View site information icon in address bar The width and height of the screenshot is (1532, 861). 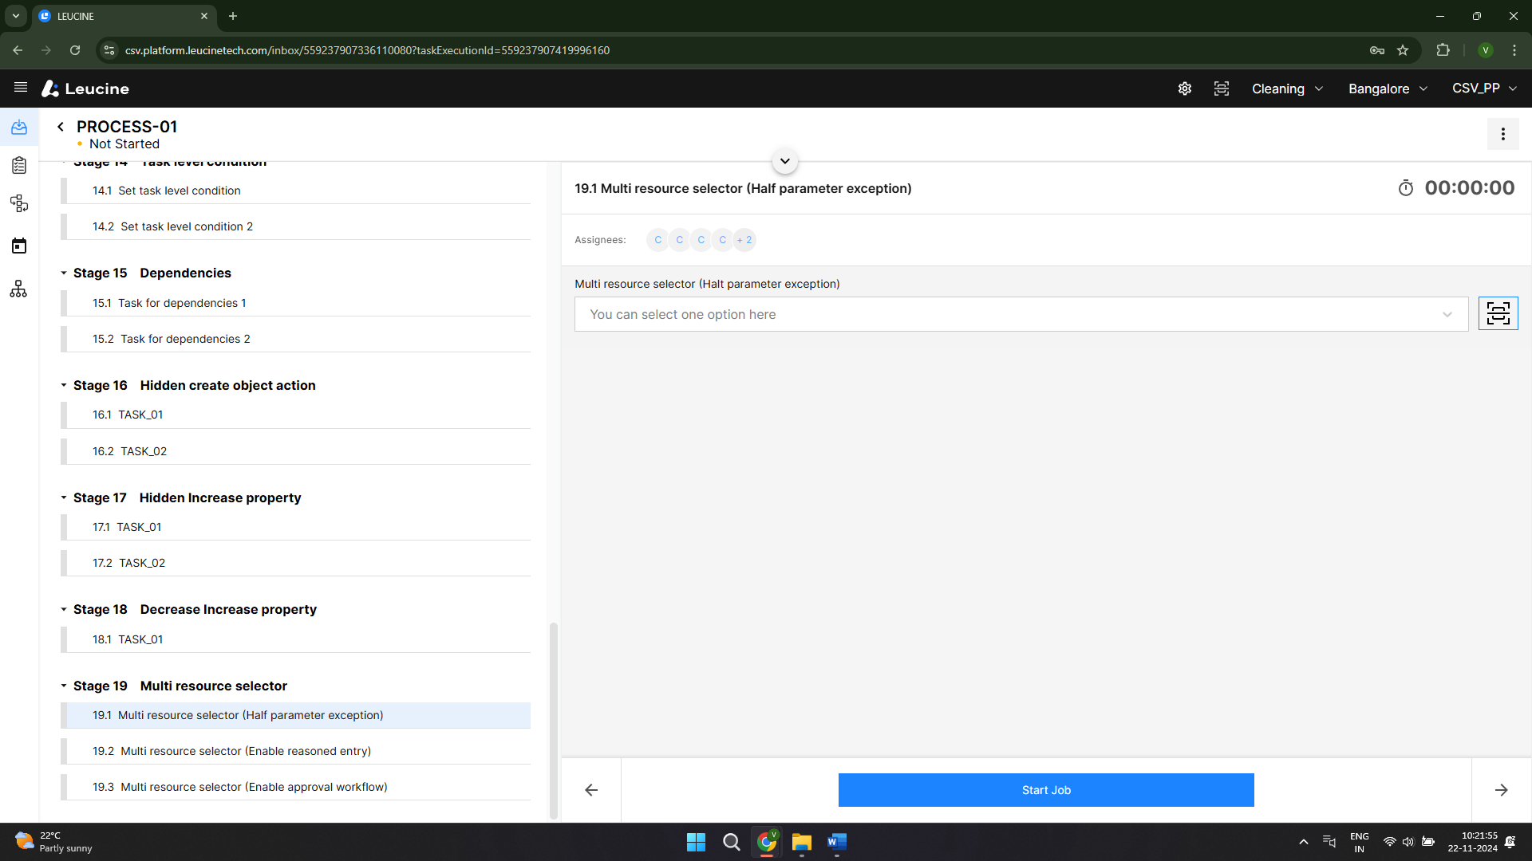109,50
